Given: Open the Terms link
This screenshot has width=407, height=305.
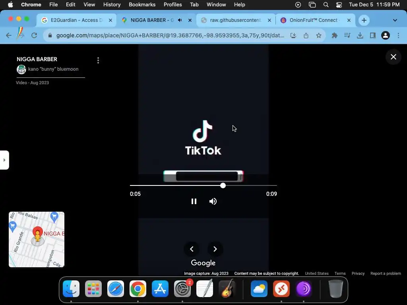Looking at the screenshot, I should 340,273.
